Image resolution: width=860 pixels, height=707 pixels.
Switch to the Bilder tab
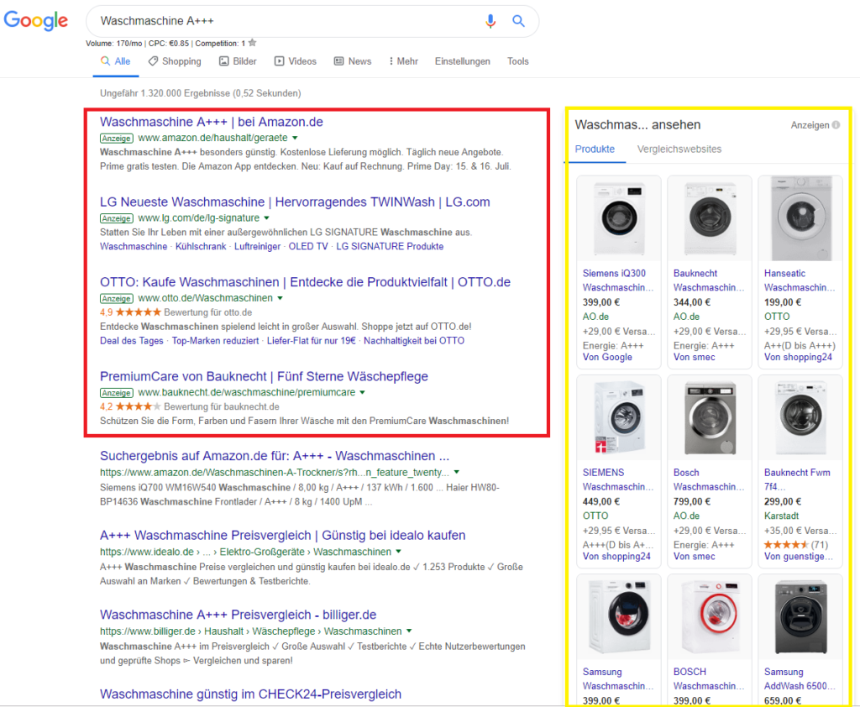coord(238,61)
